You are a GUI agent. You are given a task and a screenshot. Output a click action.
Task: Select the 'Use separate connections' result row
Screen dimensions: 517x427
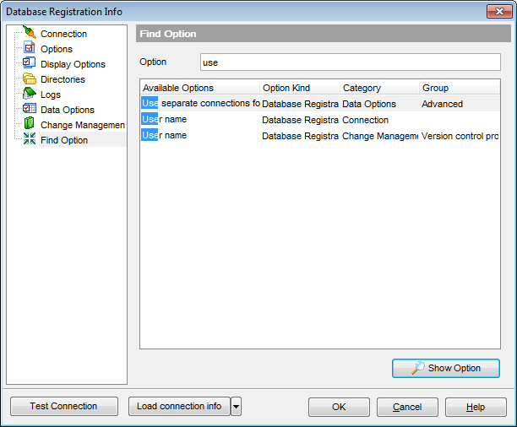[x=203, y=104]
